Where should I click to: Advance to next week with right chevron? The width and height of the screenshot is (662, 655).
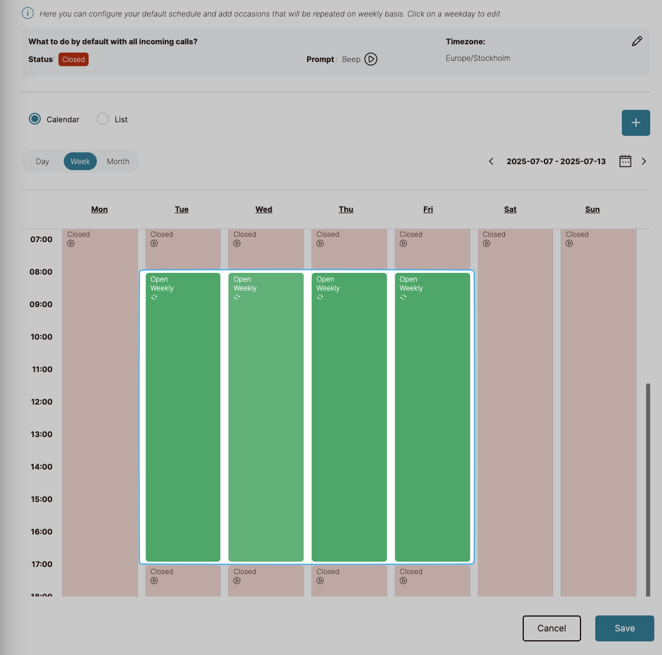(x=644, y=161)
